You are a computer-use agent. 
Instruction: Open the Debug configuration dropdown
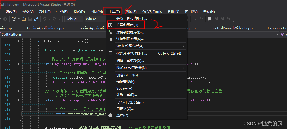point(74,19)
